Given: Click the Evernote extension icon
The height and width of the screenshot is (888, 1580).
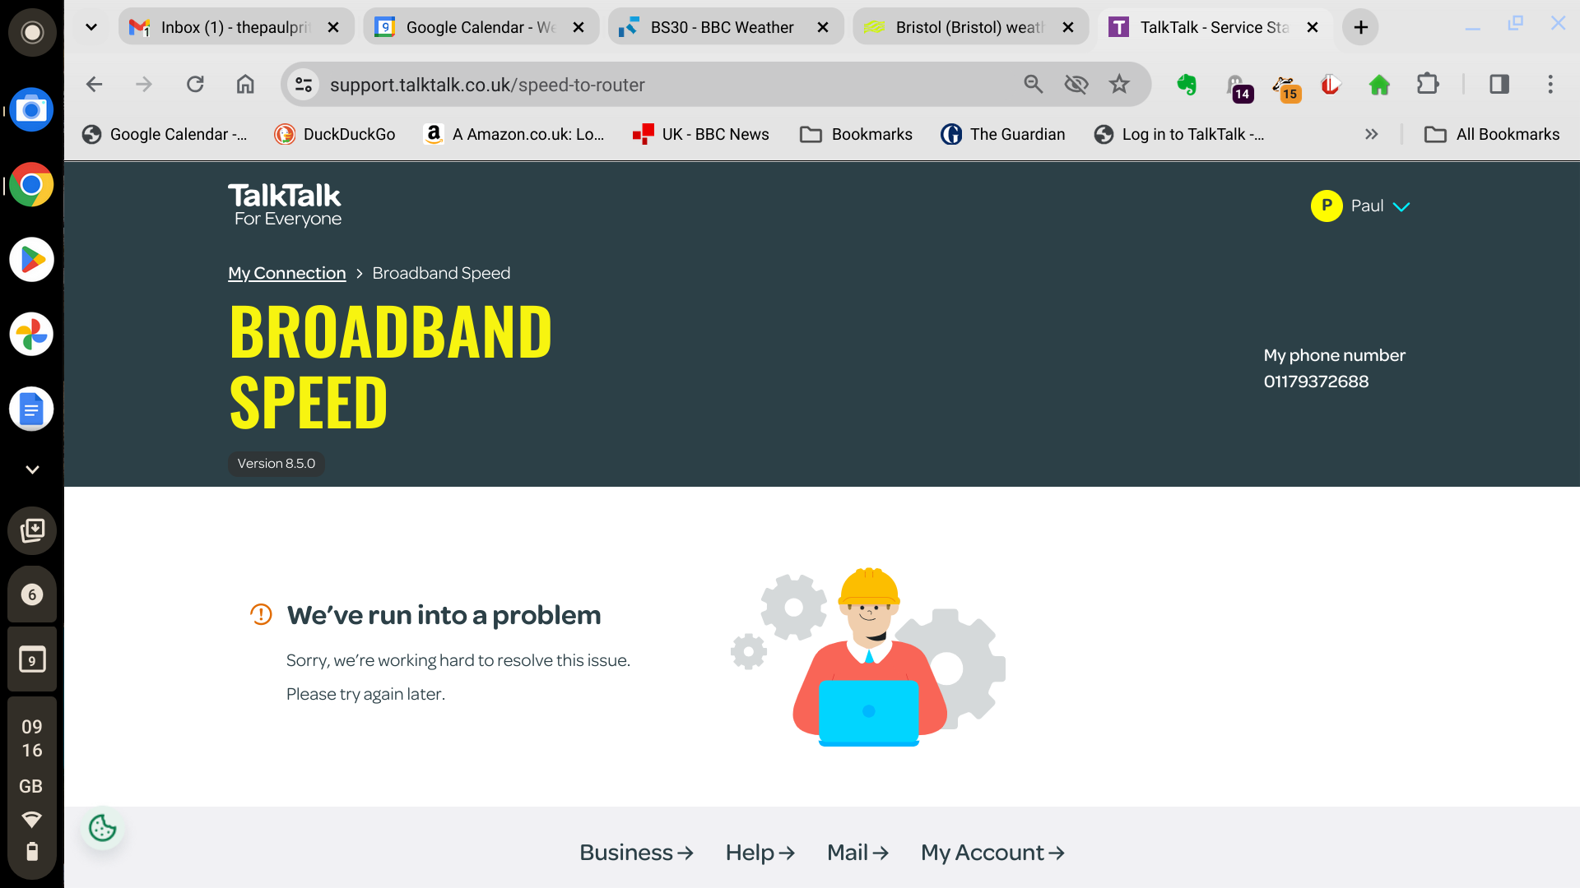Looking at the screenshot, I should 1186,85.
